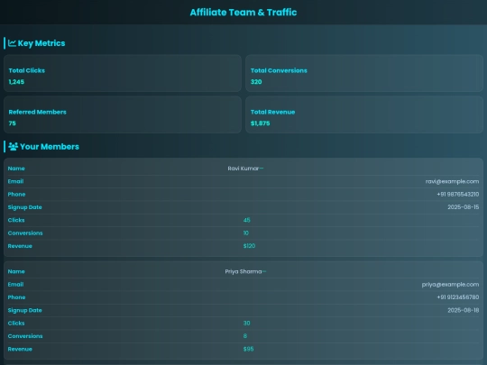Click the Total Revenue label
The width and height of the screenshot is (487, 365).
(x=272, y=112)
